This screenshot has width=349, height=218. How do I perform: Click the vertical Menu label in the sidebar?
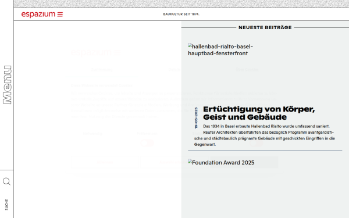pos(7,85)
